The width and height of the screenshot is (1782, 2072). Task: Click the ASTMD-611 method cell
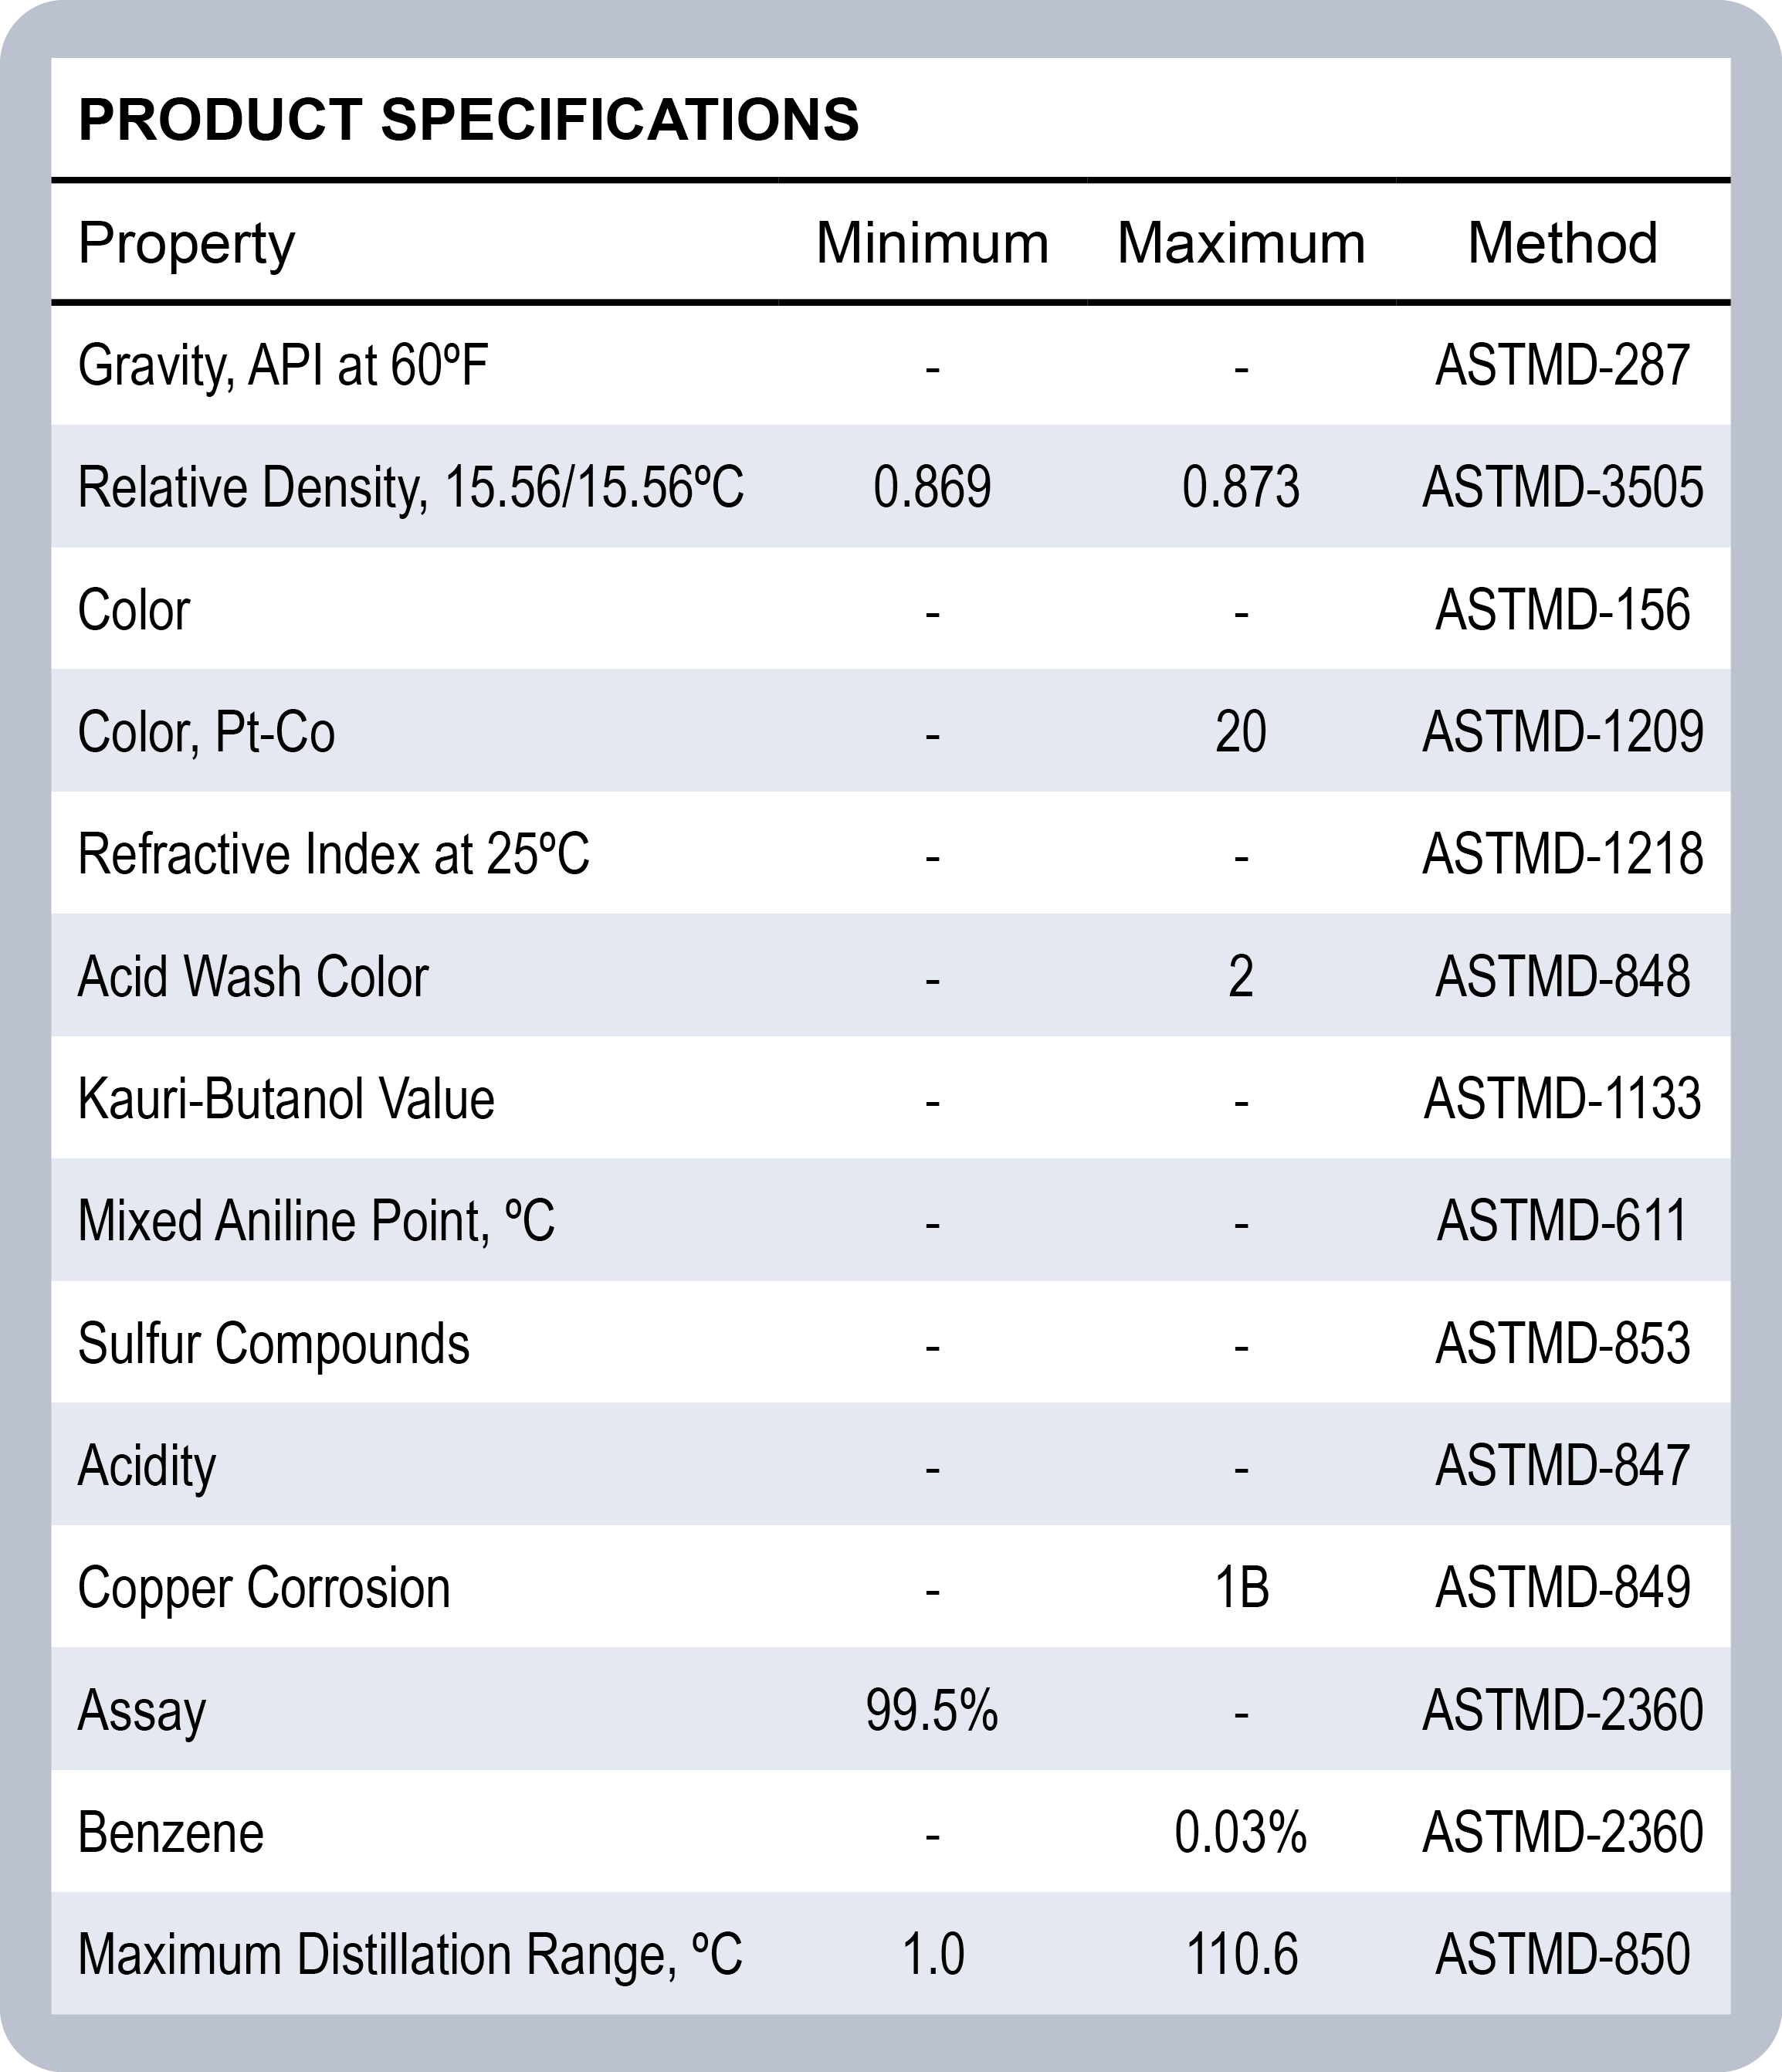[1562, 1221]
